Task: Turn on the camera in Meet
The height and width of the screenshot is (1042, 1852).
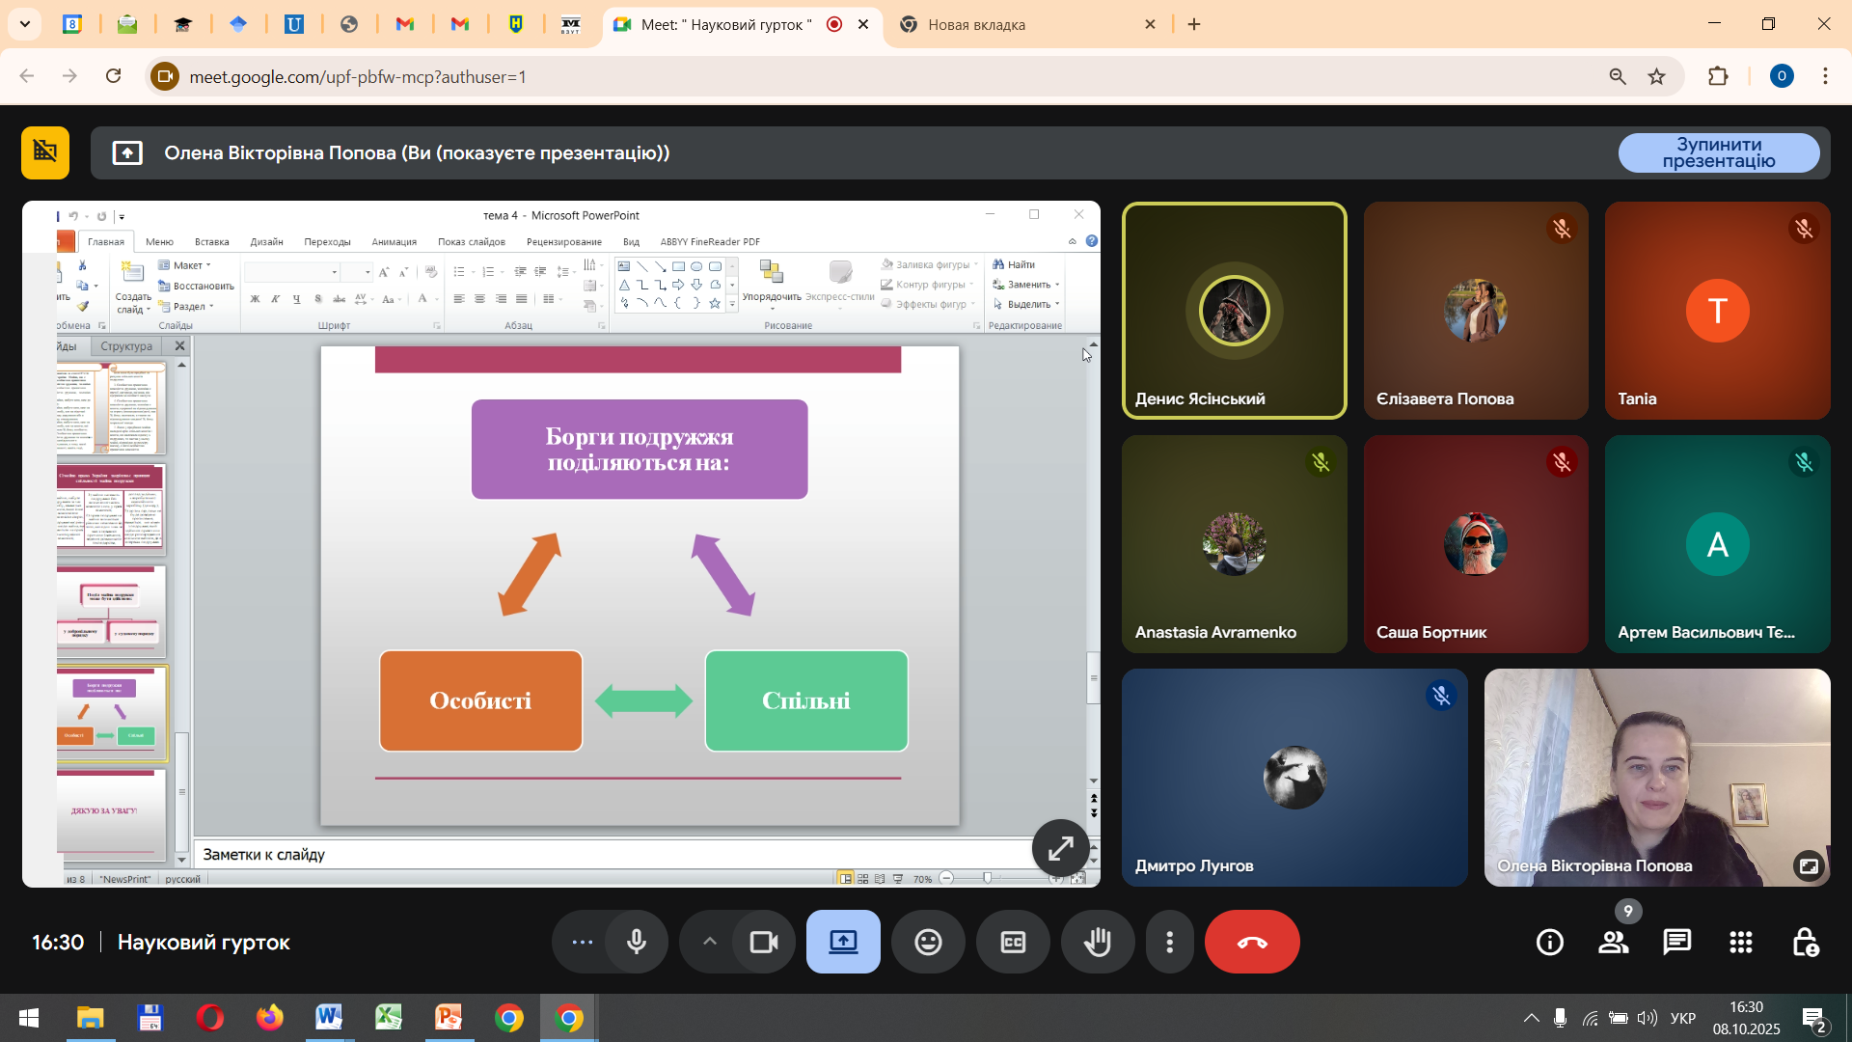Action: click(x=764, y=943)
